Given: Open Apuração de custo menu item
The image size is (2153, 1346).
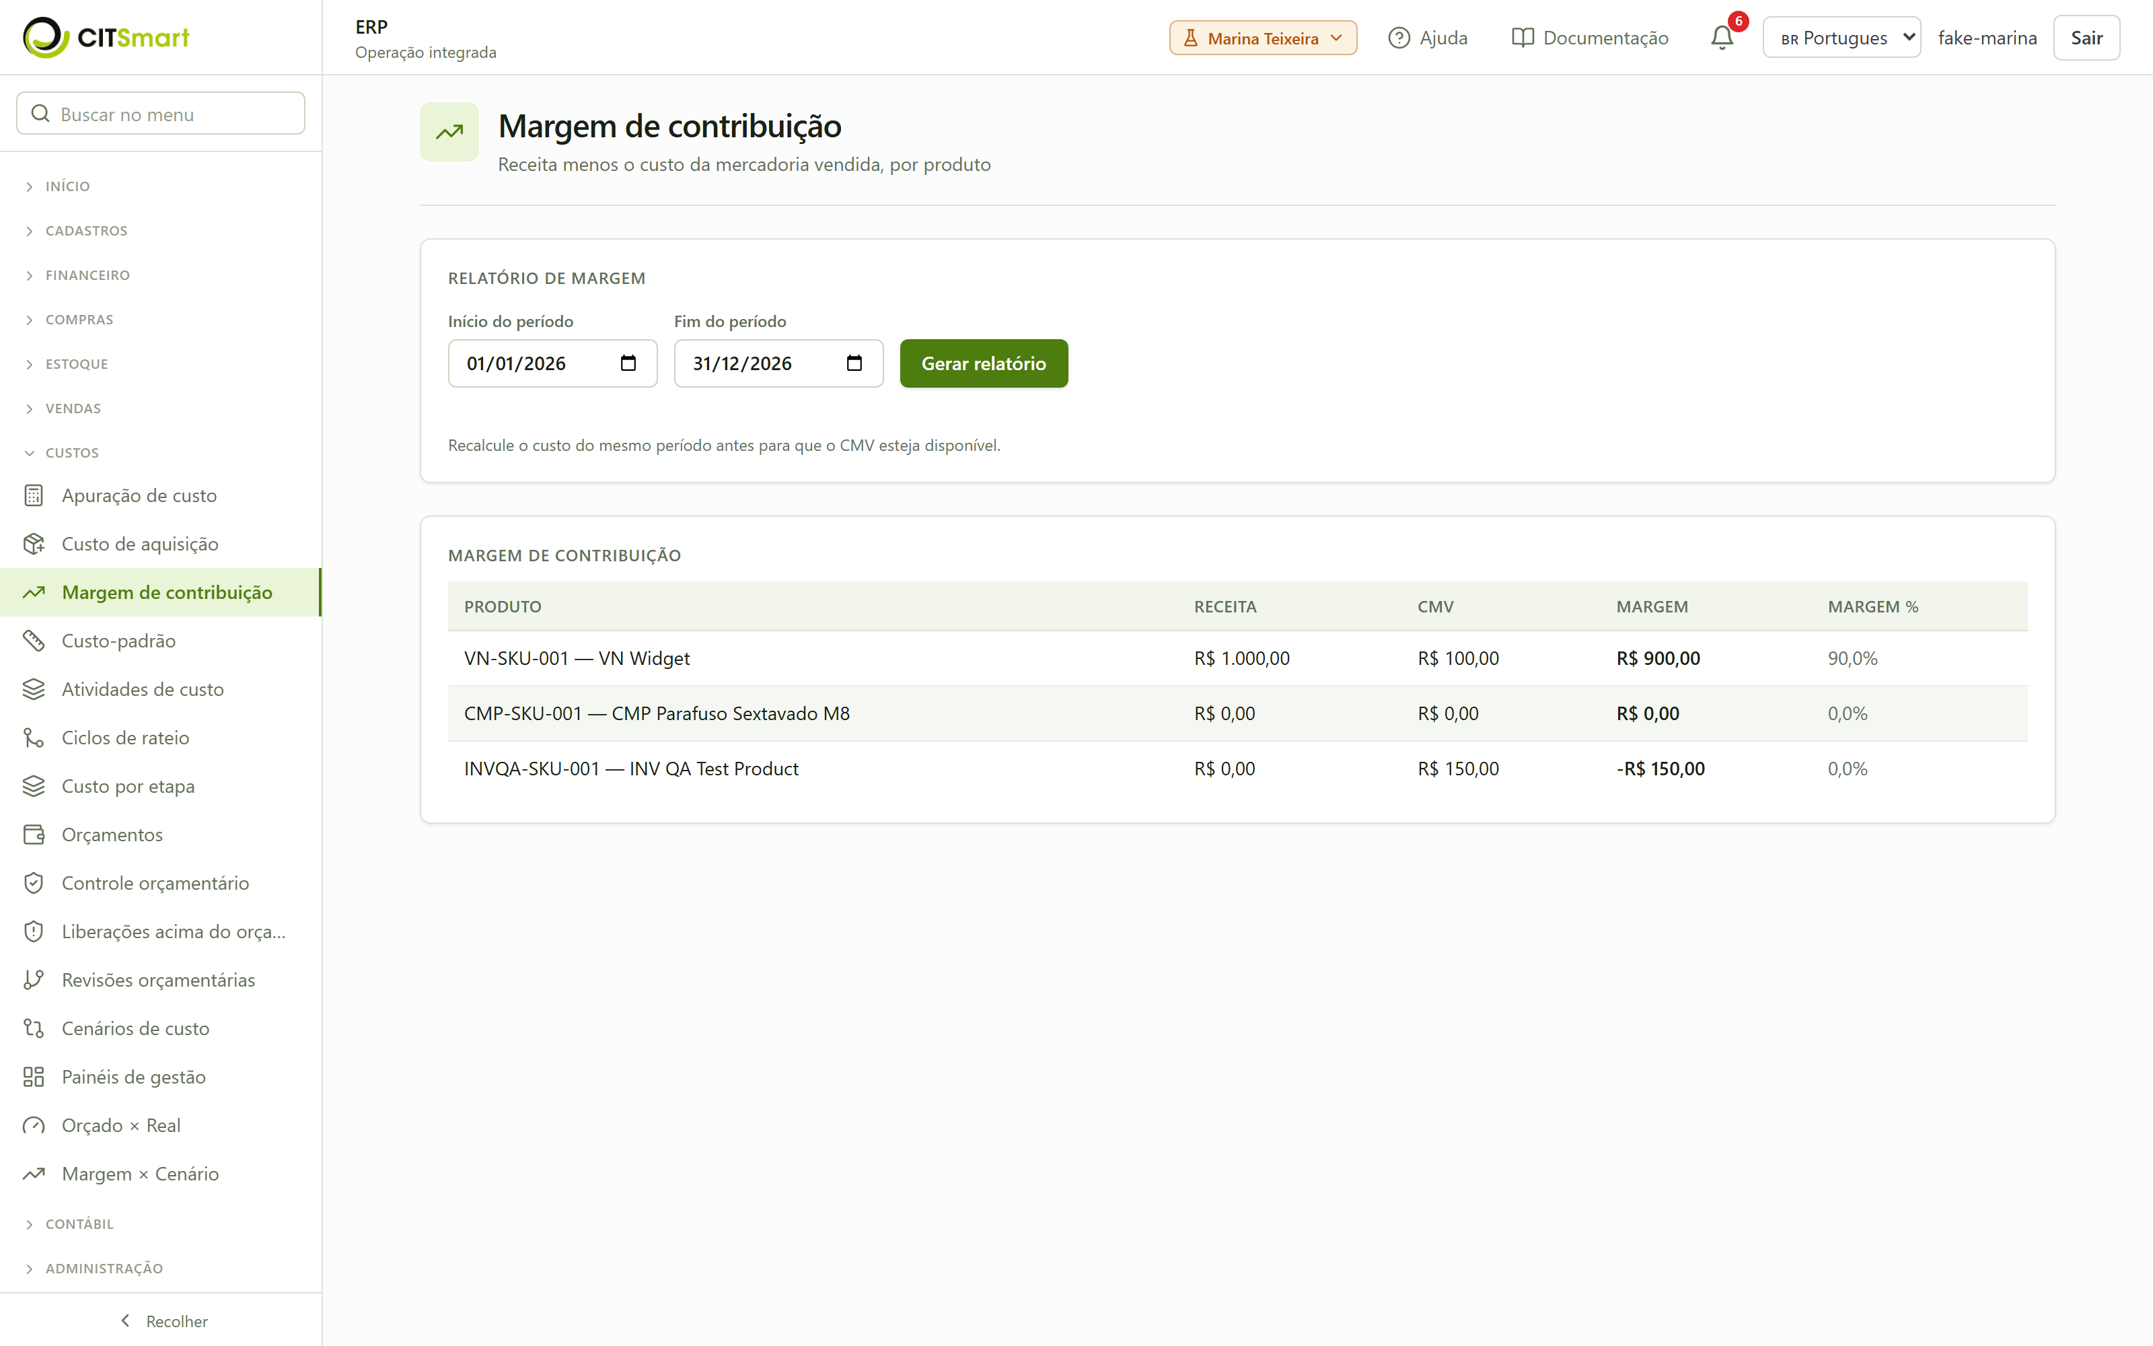Looking at the screenshot, I should [x=160, y=496].
